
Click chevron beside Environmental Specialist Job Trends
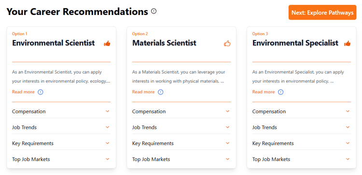click(x=348, y=127)
